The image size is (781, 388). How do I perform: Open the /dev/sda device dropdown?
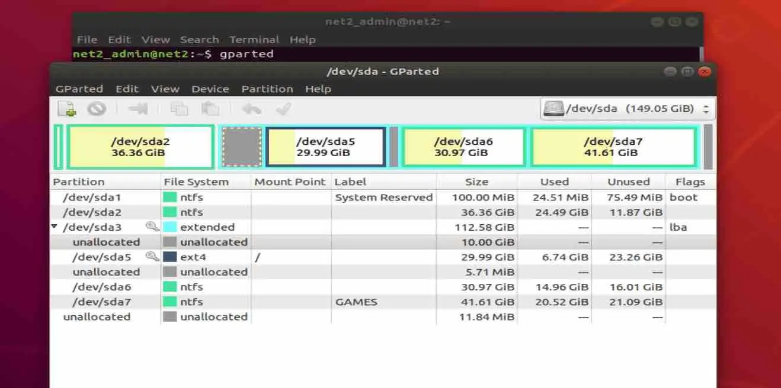[x=628, y=109]
